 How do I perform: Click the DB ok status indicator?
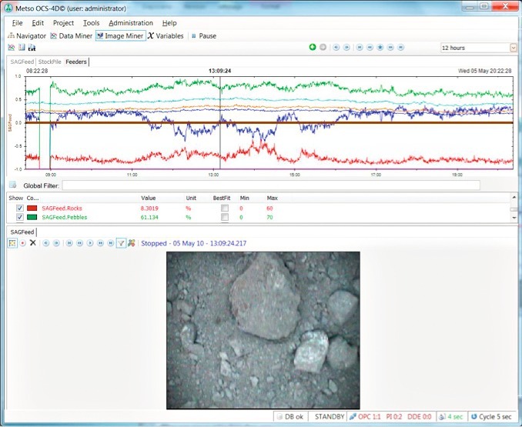(x=291, y=416)
